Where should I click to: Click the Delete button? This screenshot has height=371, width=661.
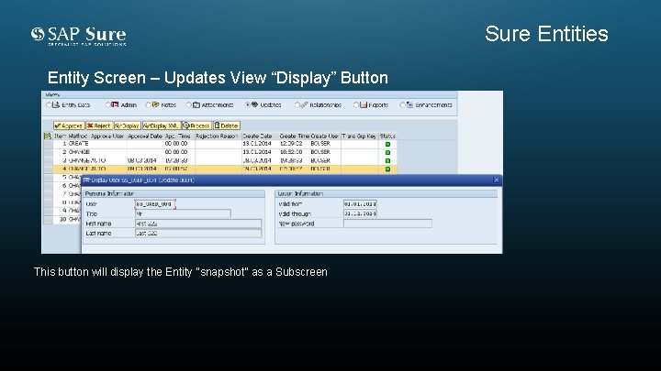click(x=227, y=125)
